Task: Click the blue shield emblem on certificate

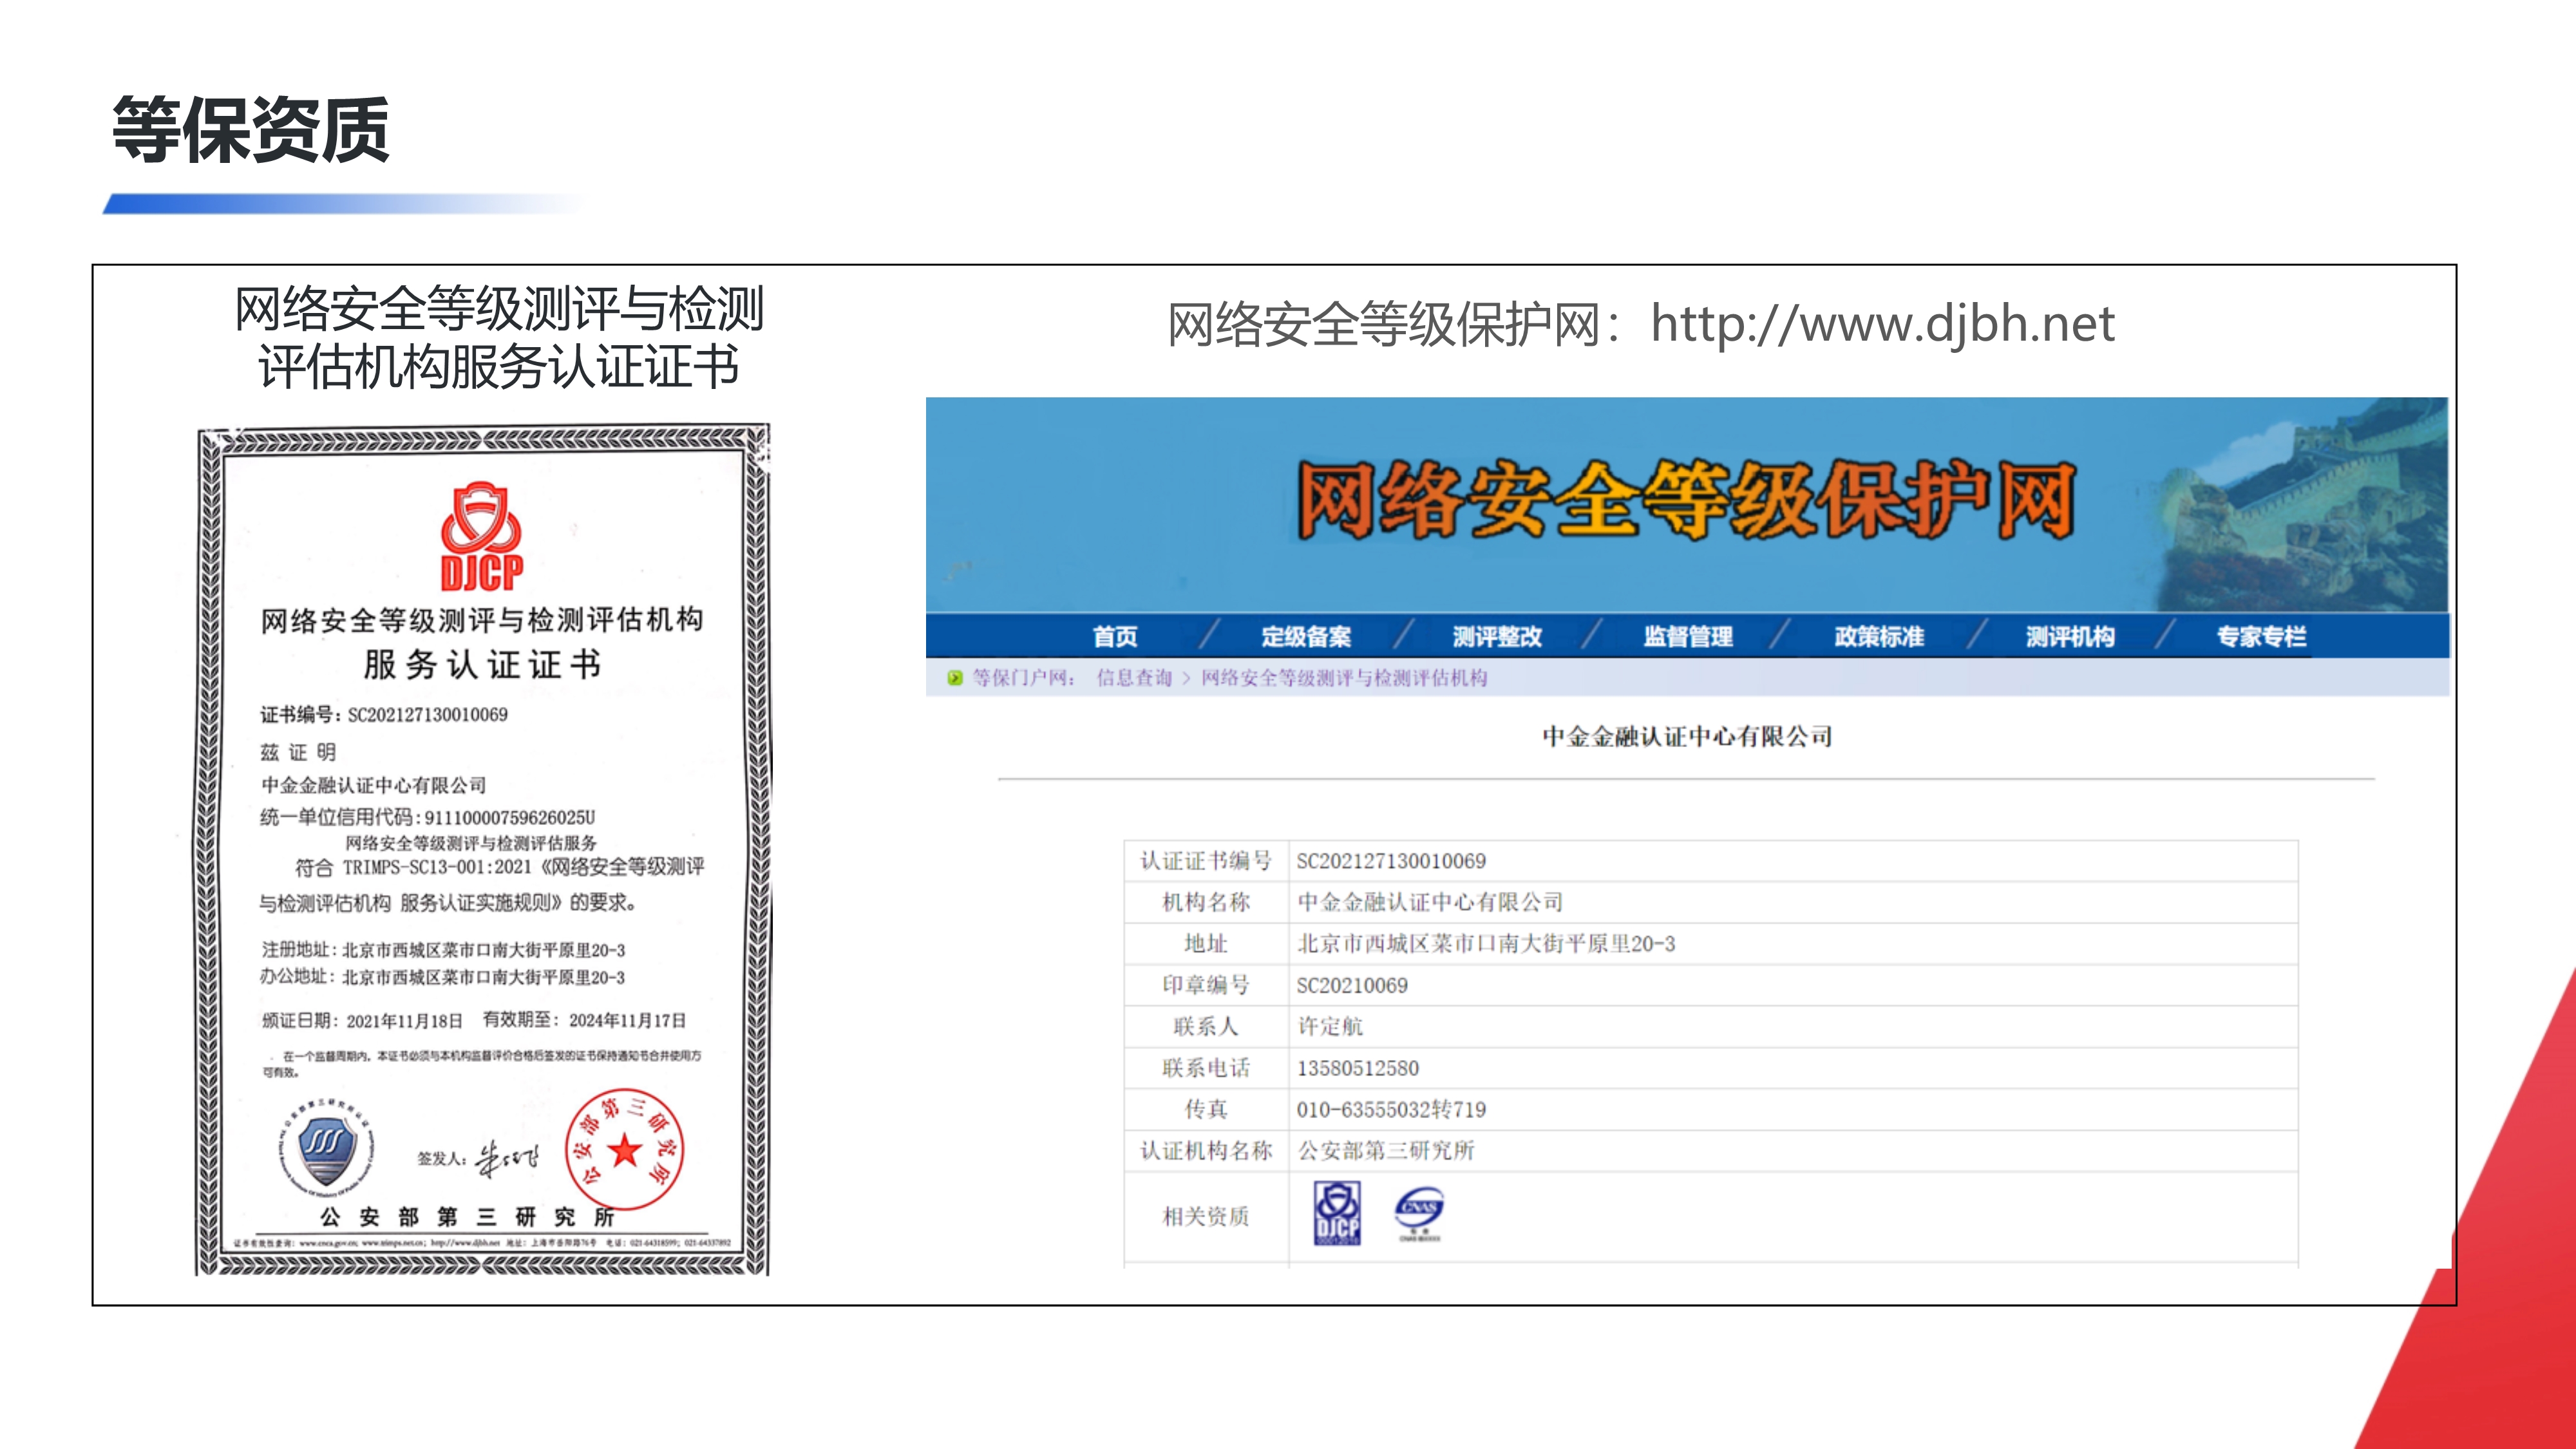Action: tap(326, 1149)
